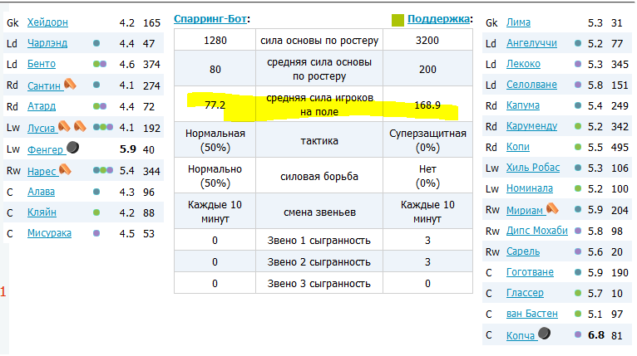Open player link Чарлэнд
The width and height of the screenshot is (637, 356).
[47, 43]
